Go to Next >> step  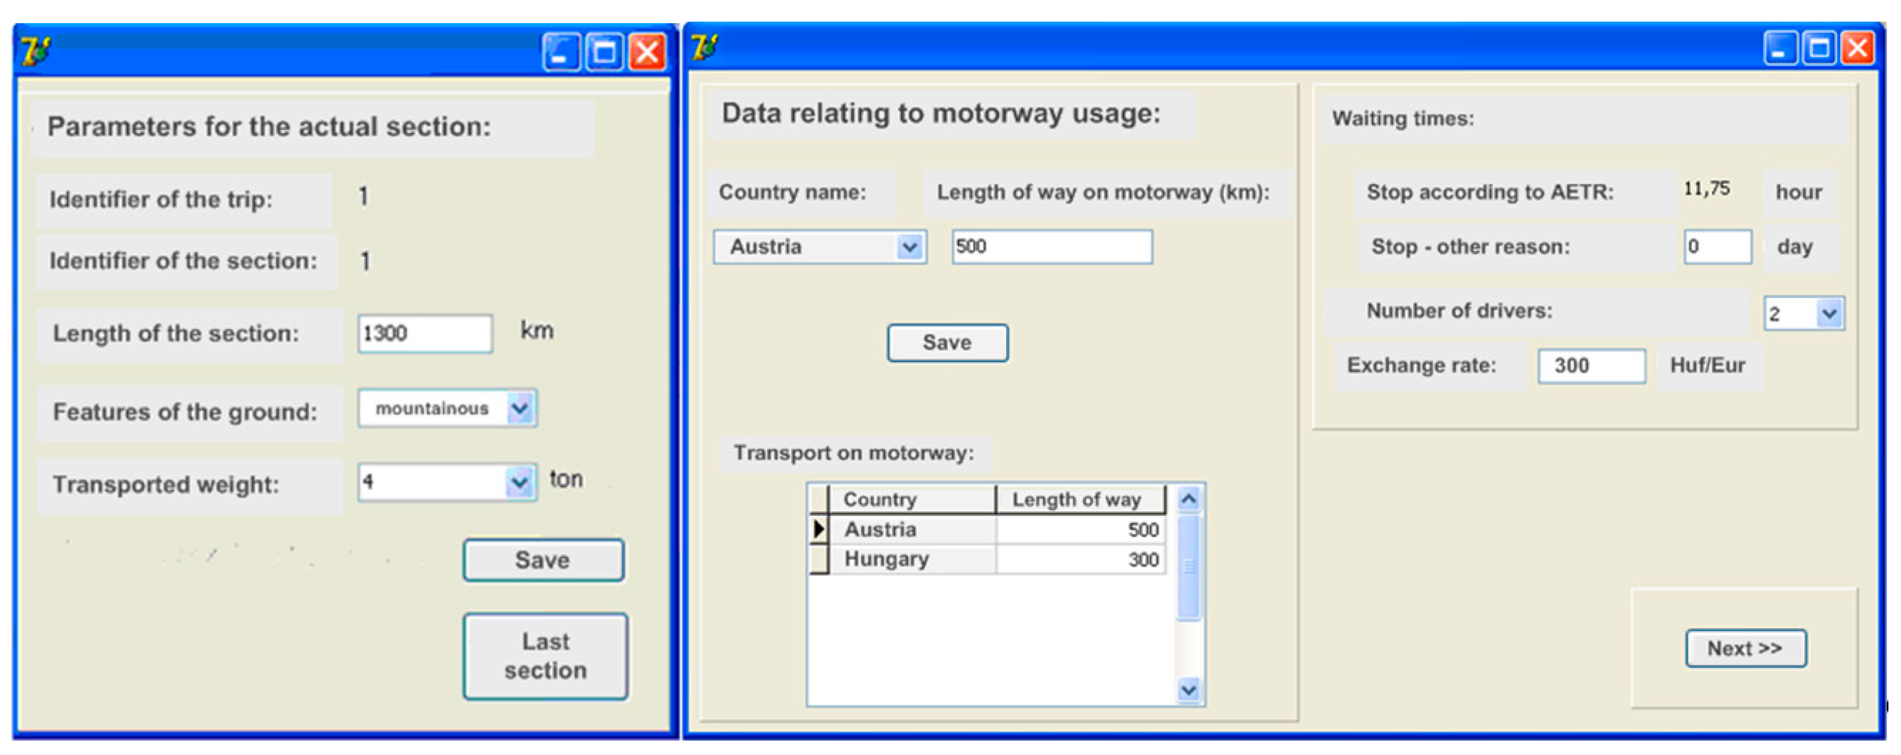coord(1745,648)
